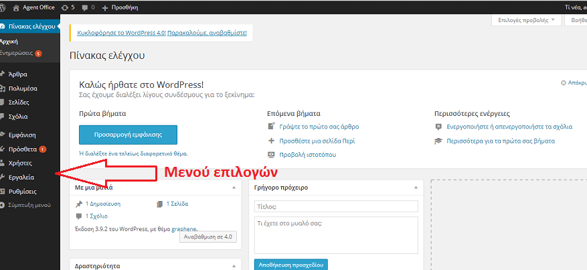Screen dimensions: 587x270
Task: Click Προσαρμογή εμφάνισης button
Action: 128,135
